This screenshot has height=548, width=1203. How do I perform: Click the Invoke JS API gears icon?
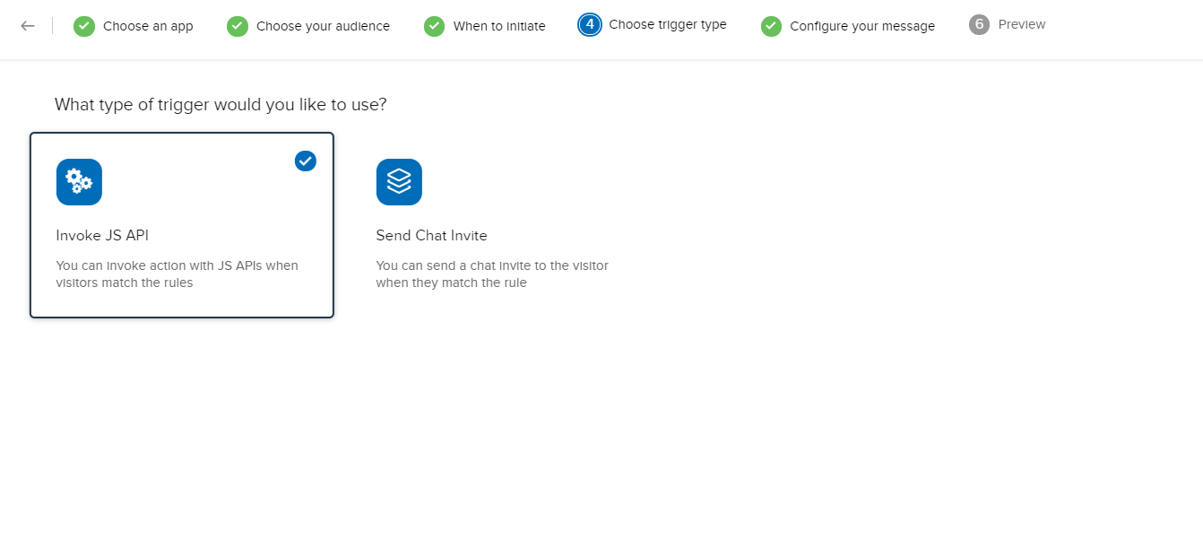click(79, 182)
